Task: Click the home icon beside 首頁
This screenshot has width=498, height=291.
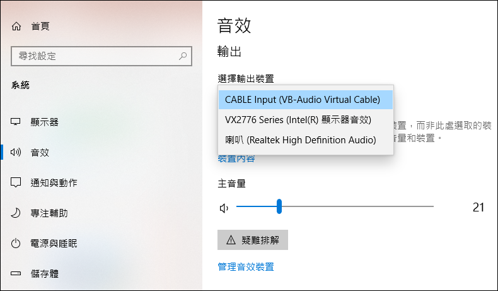Action: [16, 26]
